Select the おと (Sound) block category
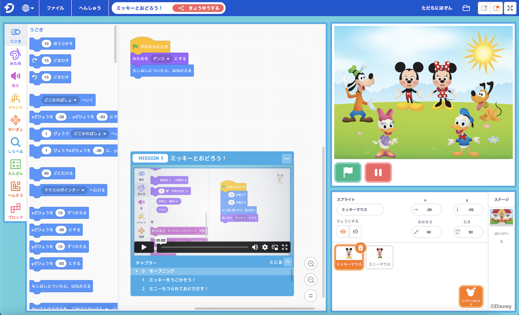Screen dimensions: 519x315 tap(15, 79)
